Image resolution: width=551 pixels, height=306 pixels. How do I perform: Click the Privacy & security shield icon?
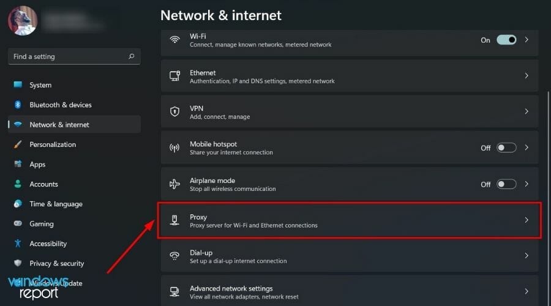[x=18, y=263]
